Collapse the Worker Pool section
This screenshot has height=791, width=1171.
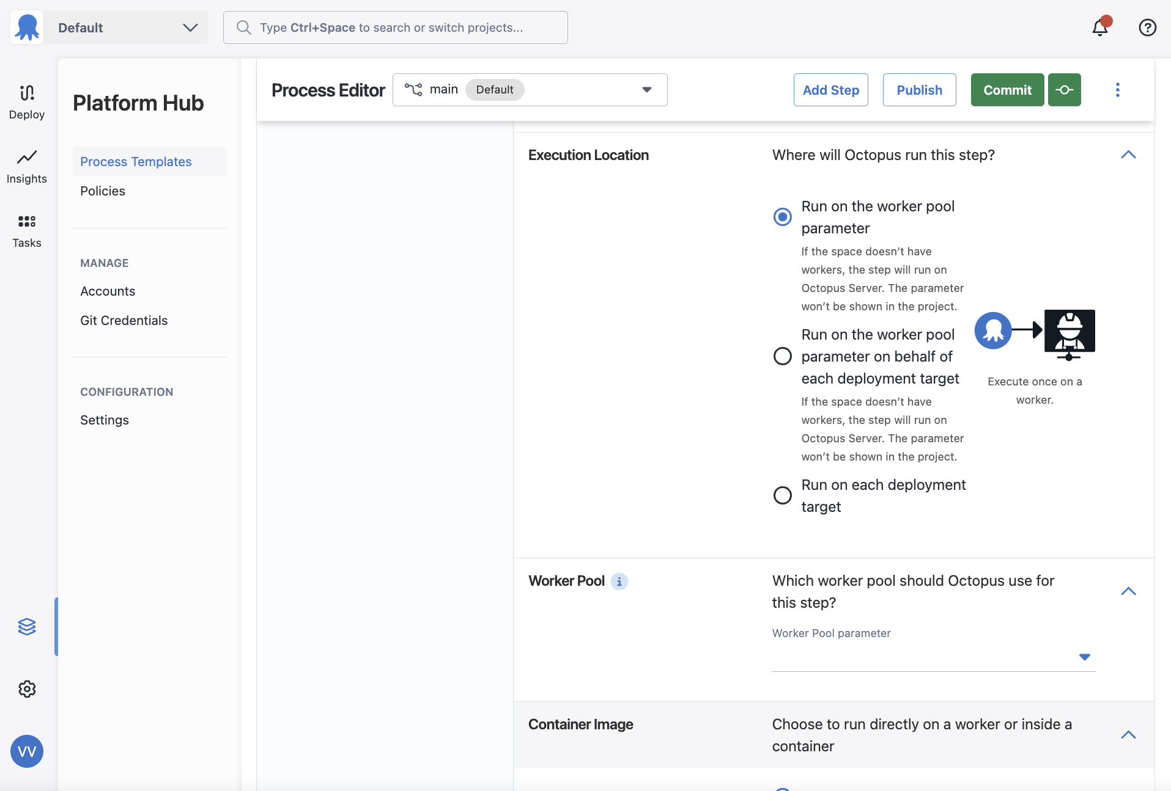(x=1128, y=591)
